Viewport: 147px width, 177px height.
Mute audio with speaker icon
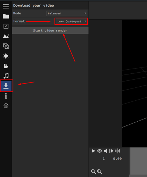(105, 151)
